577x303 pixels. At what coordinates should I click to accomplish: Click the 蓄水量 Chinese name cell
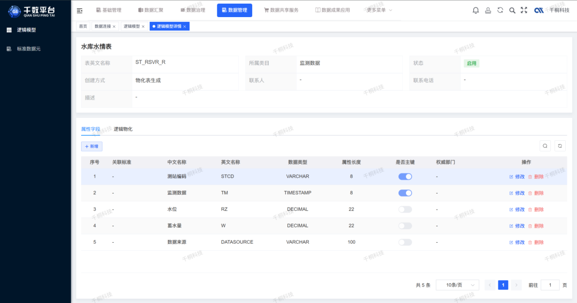pos(174,226)
